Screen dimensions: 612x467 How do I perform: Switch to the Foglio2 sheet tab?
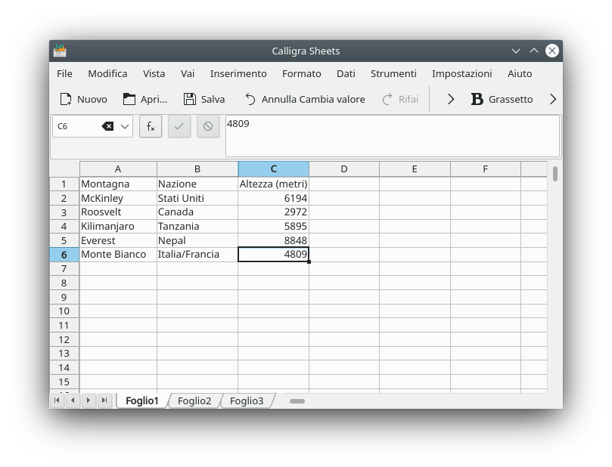194,401
